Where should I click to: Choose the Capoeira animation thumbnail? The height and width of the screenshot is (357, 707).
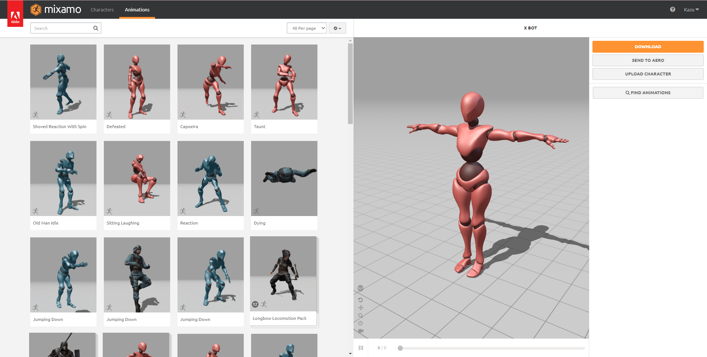211,82
